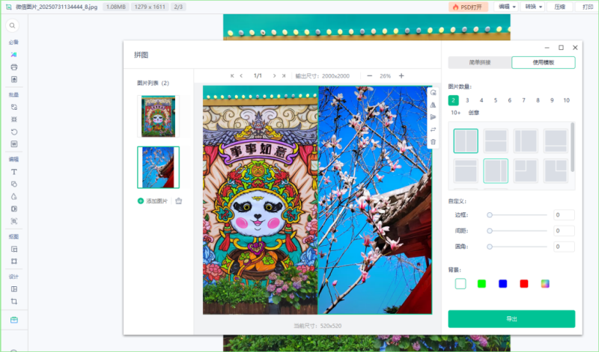This screenshot has height=352, width=599.
Task: Open the 转换 dropdown in the top bar
Action: click(533, 7)
